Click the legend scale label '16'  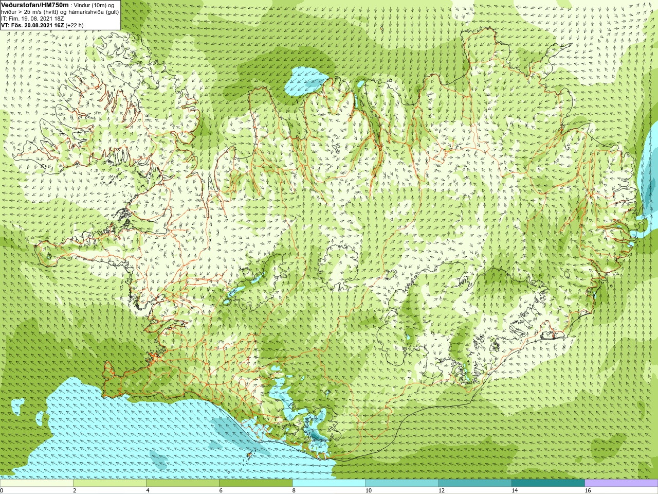point(588,490)
